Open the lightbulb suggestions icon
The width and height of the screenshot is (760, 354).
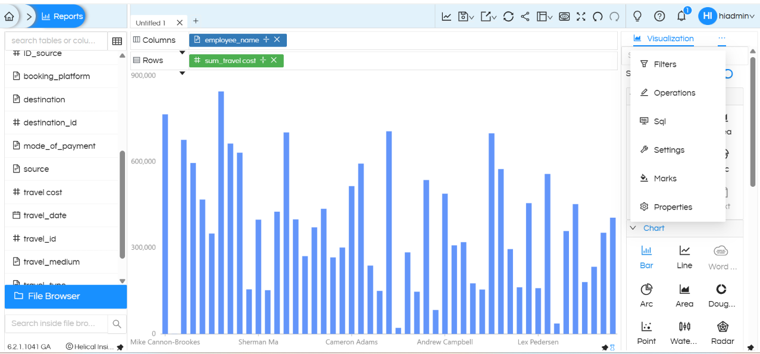pos(637,16)
